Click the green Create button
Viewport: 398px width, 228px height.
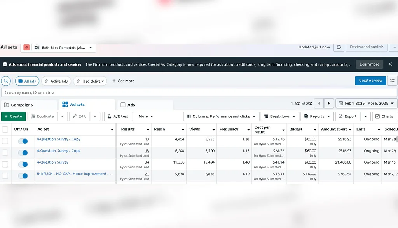point(13,116)
